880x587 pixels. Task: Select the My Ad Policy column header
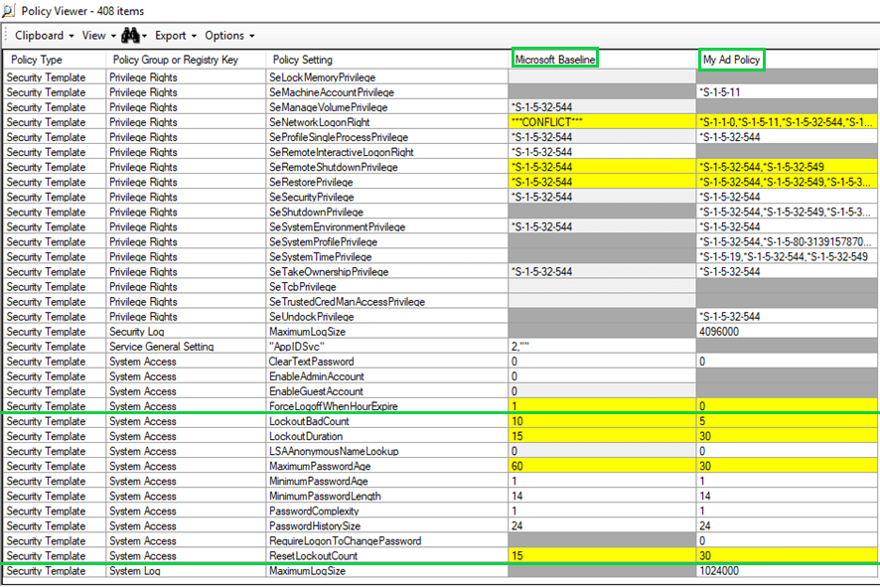(x=732, y=60)
